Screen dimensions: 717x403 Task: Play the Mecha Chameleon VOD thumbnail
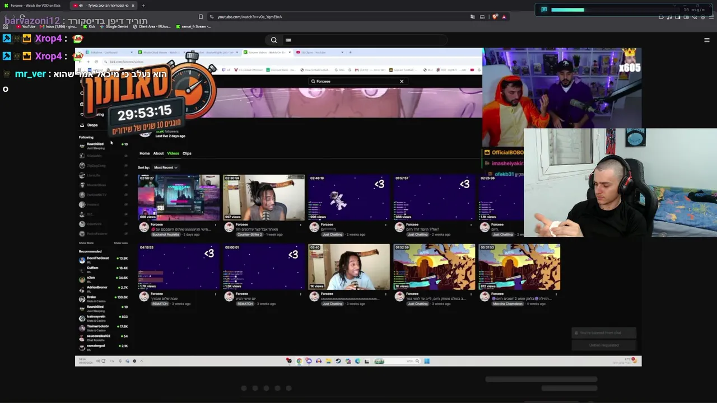[x=519, y=267]
